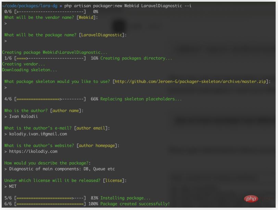278x210 pixels.
Task: Click 'What is the author's e-mail?' prompt
Action: click(38, 128)
